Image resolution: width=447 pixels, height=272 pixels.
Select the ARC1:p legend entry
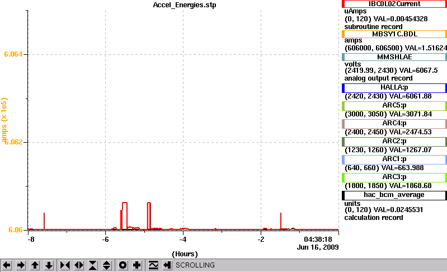tap(394, 160)
